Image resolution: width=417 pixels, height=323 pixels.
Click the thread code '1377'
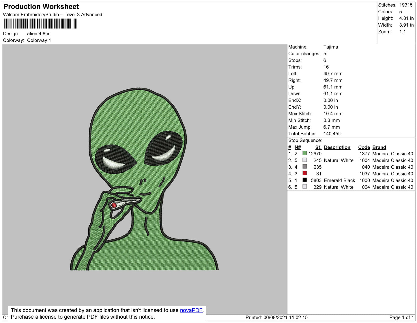point(364,154)
